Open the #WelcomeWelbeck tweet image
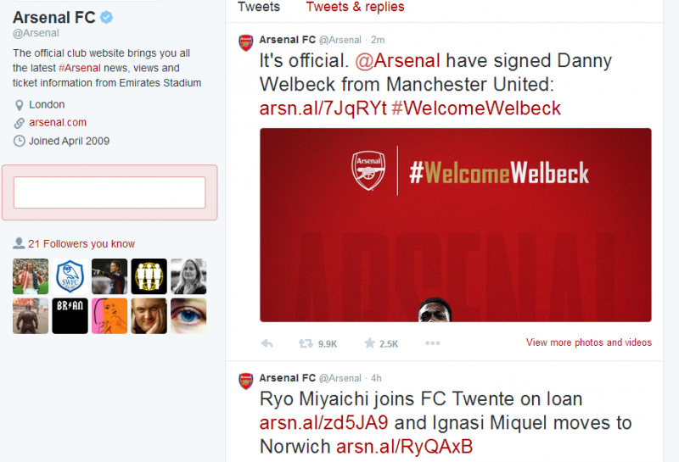Screen dimensions: 679x462 (x=455, y=225)
